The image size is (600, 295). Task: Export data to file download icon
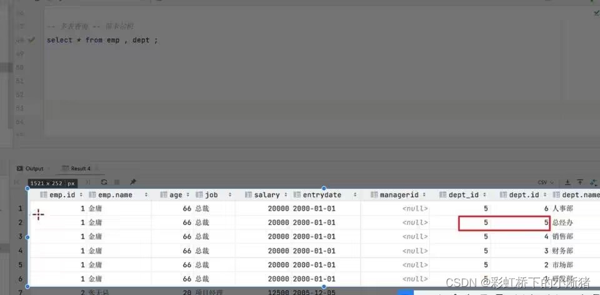tap(568, 182)
